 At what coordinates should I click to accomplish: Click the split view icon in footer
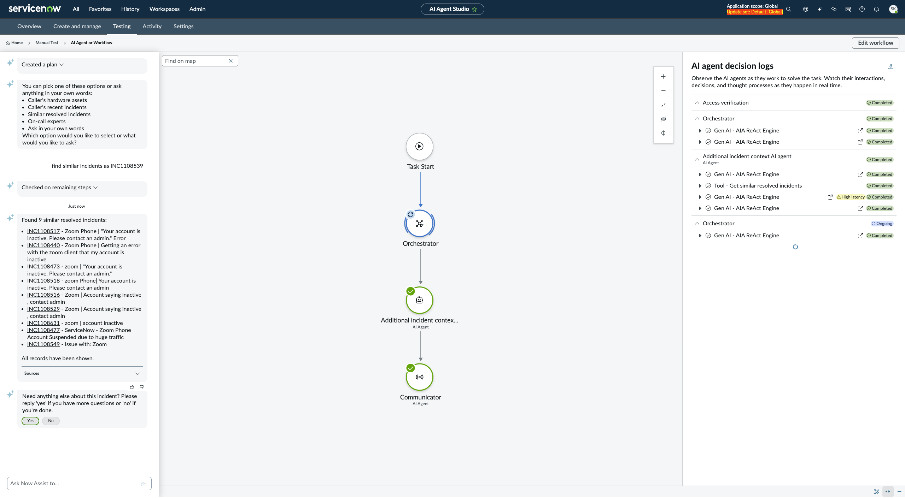coord(888,491)
